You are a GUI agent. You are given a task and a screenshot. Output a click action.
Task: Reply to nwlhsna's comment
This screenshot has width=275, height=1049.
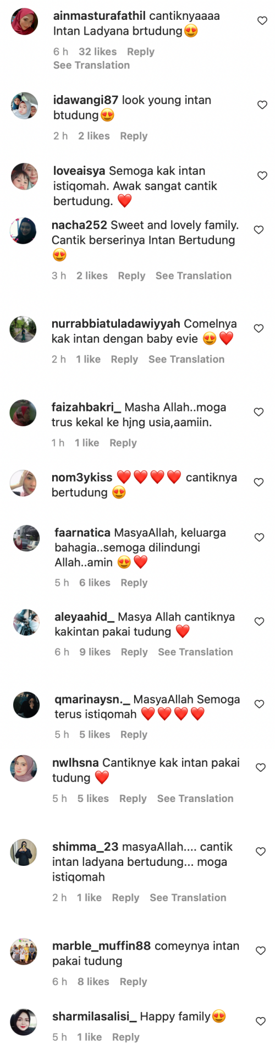(x=133, y=798)
